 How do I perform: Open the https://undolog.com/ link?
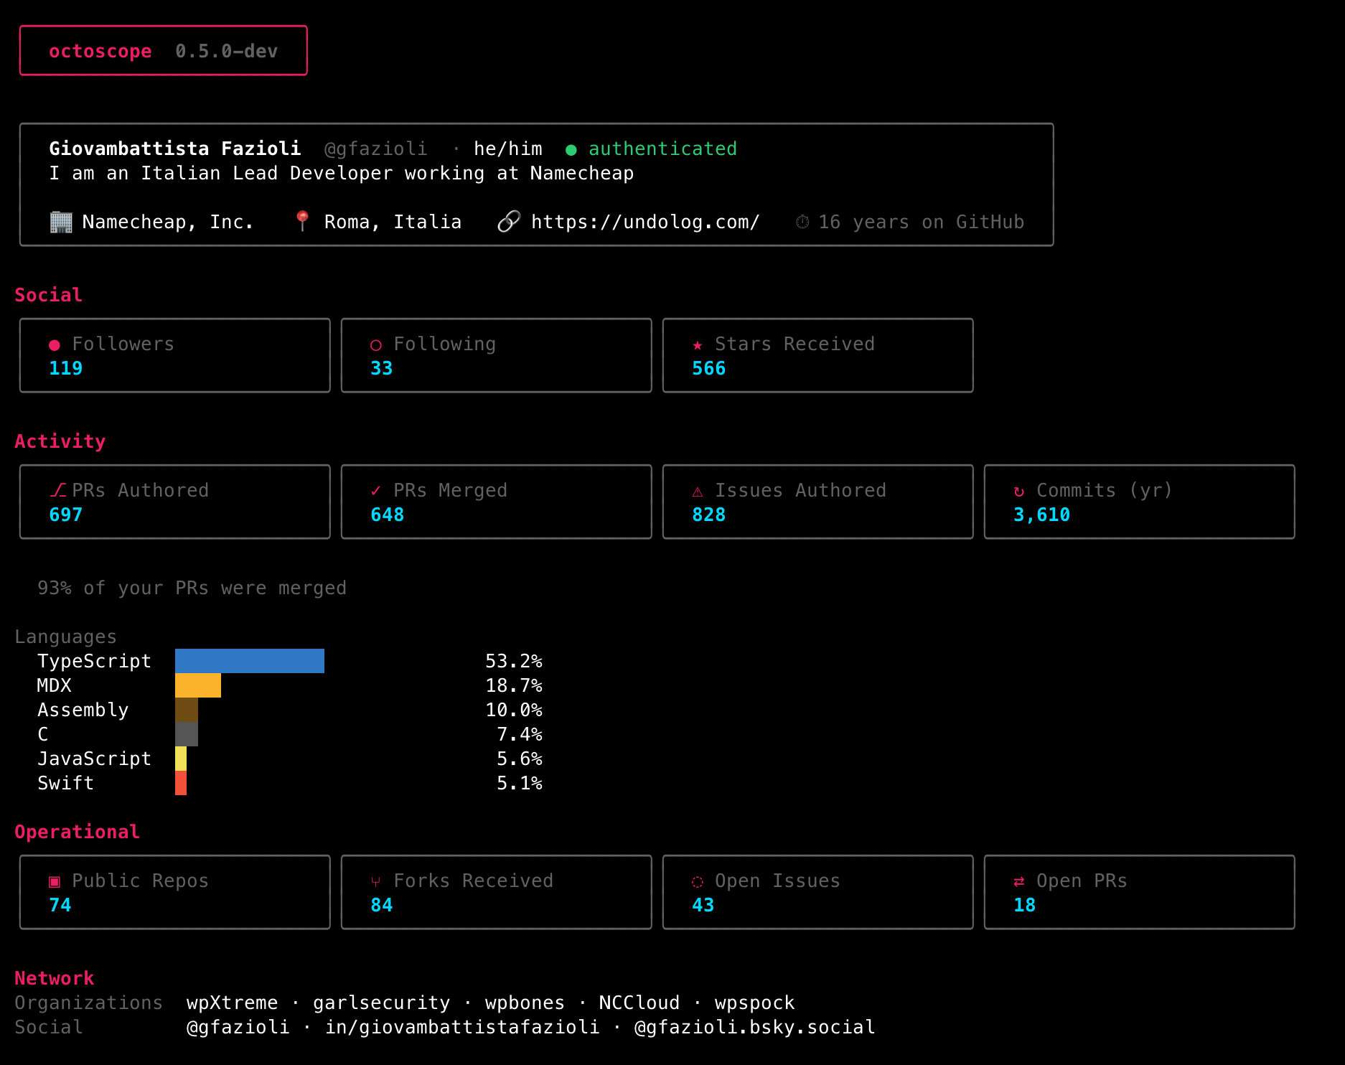(645, 222)
